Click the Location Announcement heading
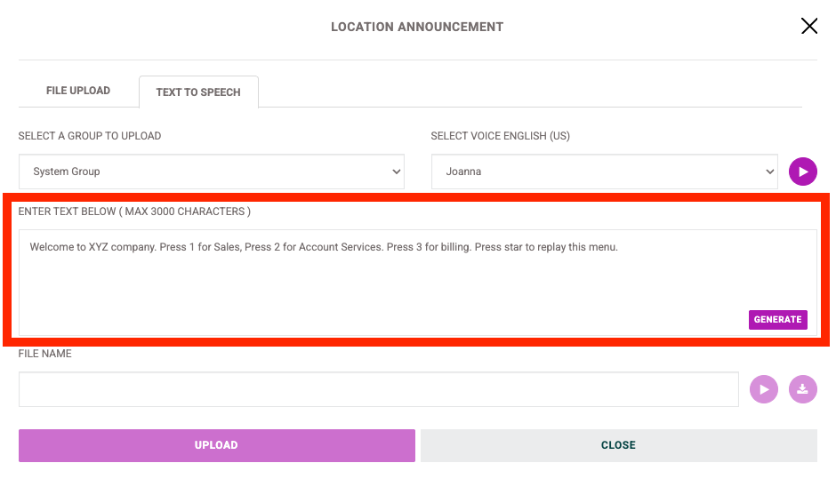 (417, 27)
